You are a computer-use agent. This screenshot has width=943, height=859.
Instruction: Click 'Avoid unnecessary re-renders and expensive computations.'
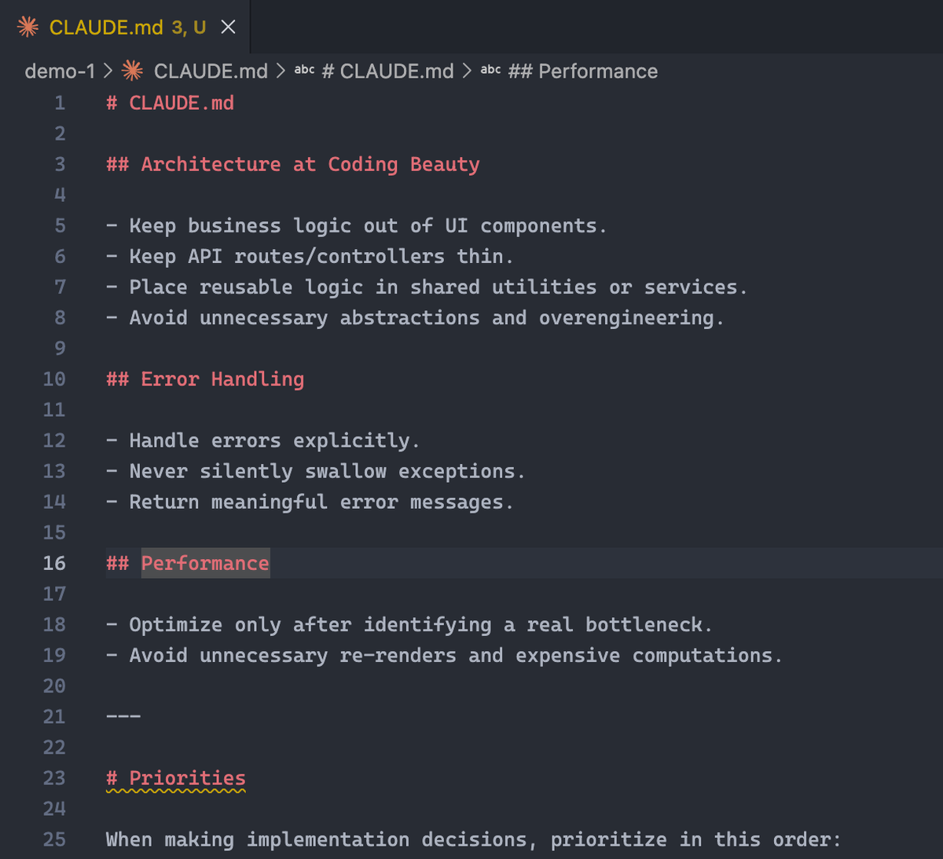[x=445, y=656]
